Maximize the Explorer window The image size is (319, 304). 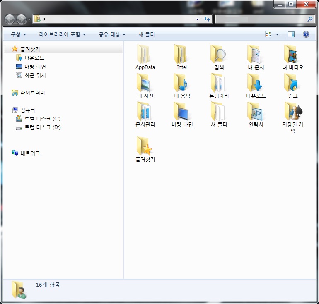pyautogui.click(x=291, y=4)
